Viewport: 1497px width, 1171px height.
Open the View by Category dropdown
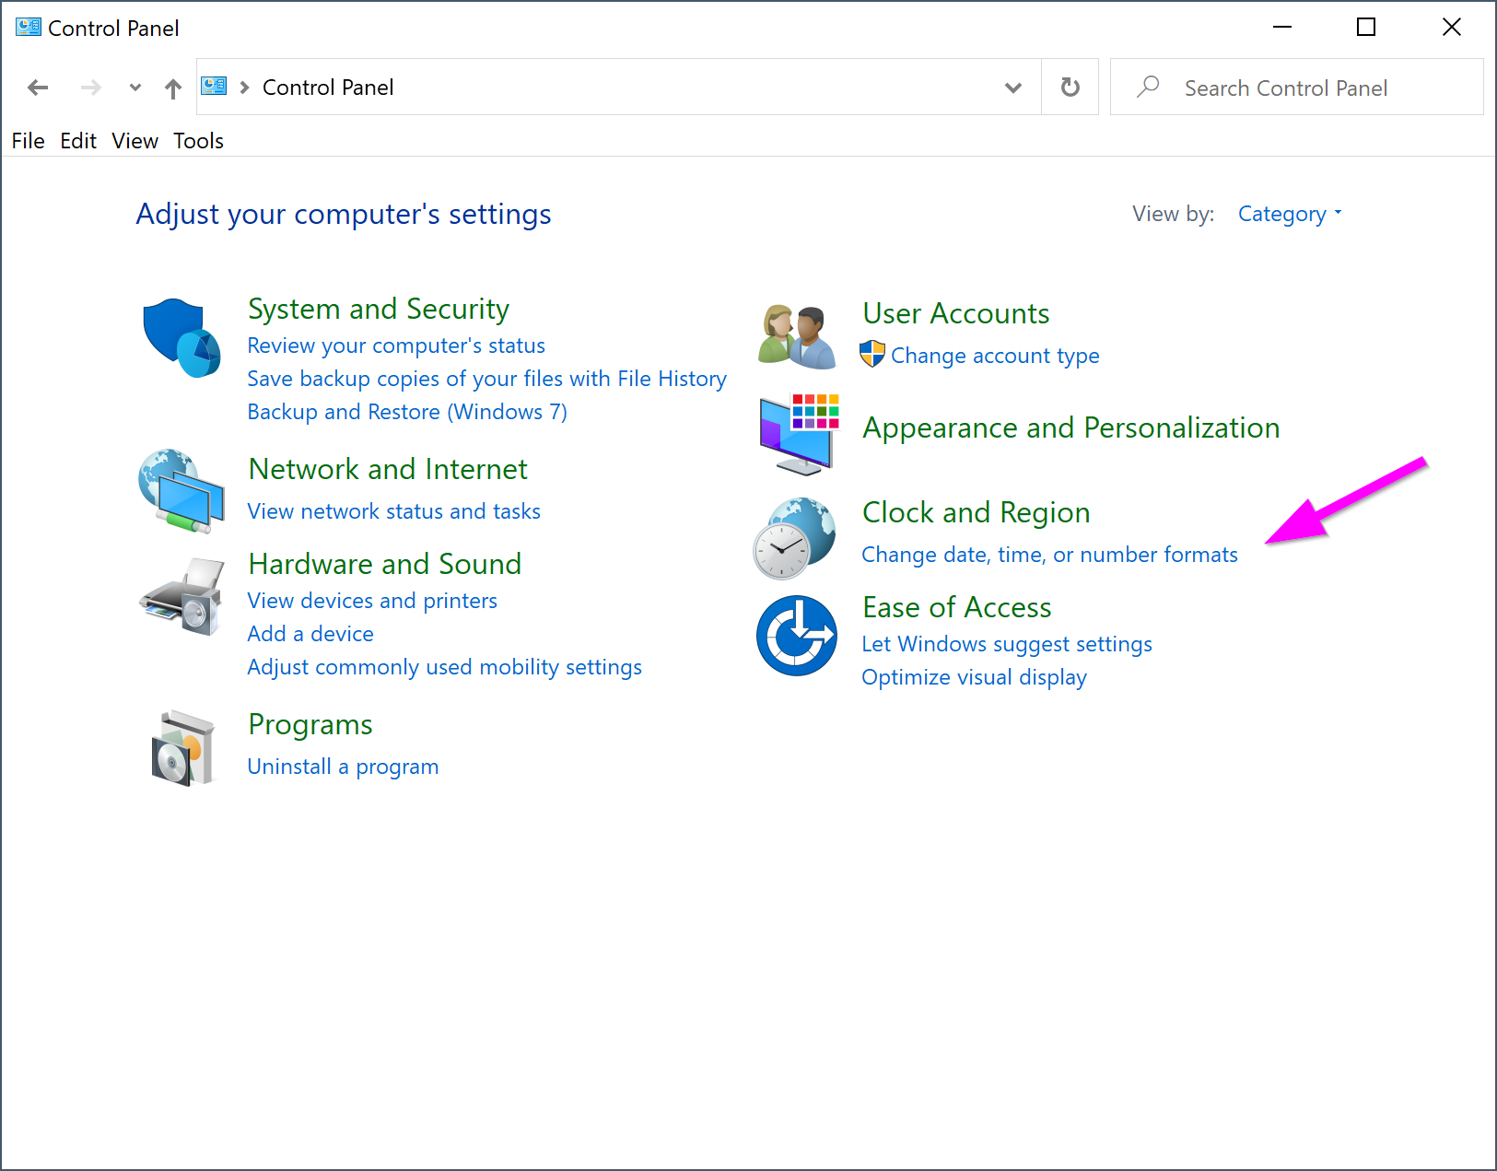1290,214
